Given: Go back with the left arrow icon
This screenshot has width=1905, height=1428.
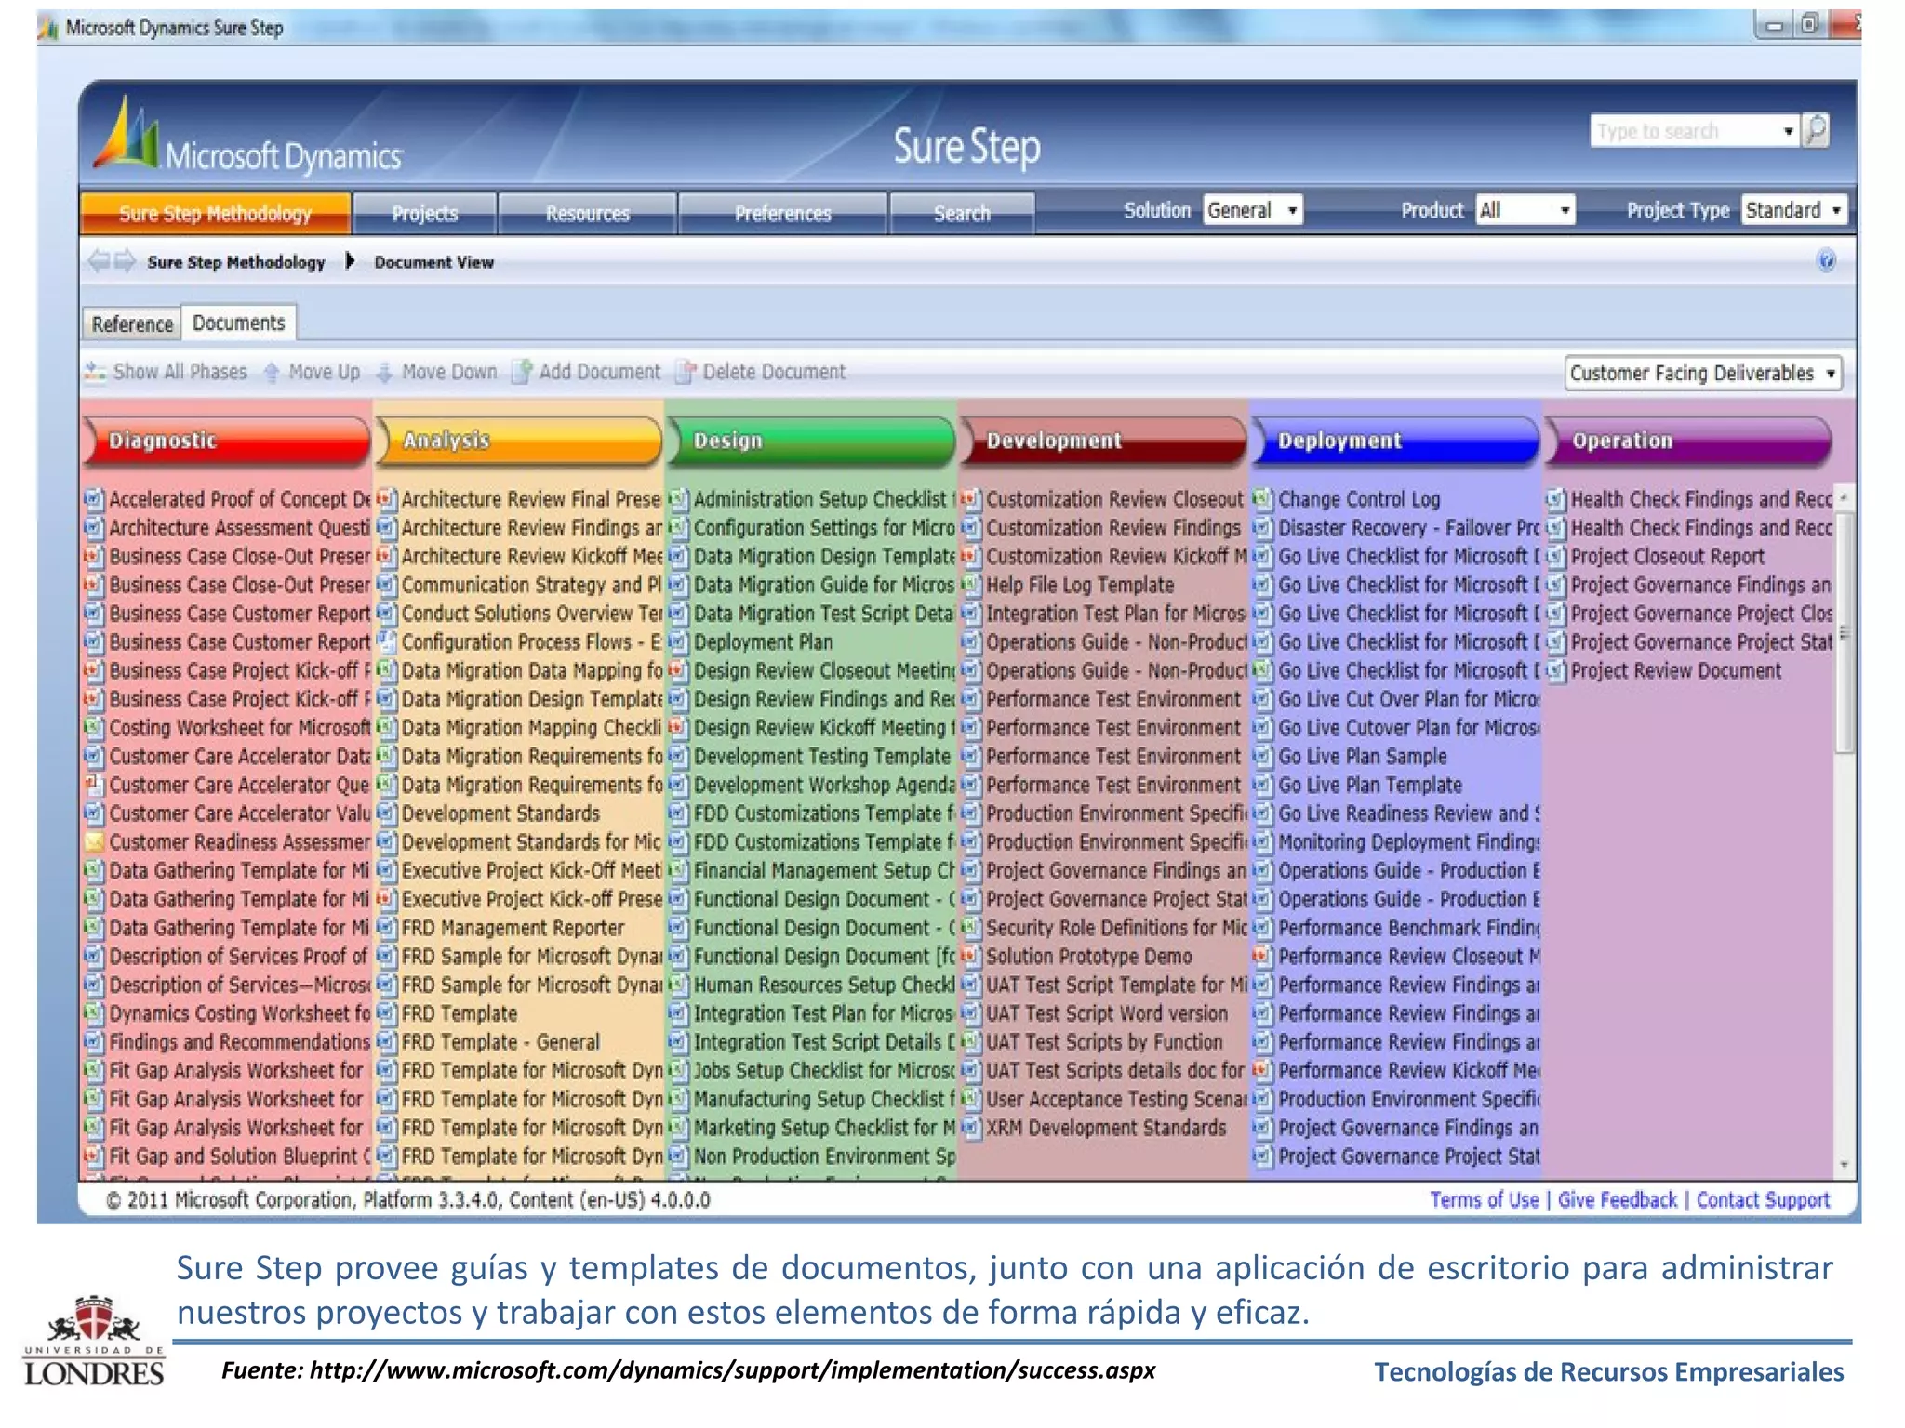Looking at the screenshot, I should 99,261.
